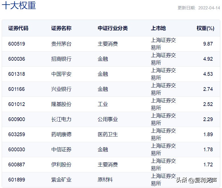The width and height of the screenshot is (222, 188).
Task: Select security code 603259
Action: [x=17, y=134]
